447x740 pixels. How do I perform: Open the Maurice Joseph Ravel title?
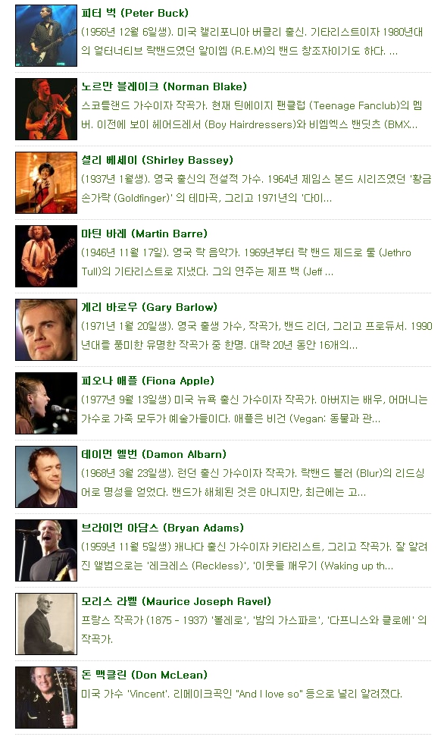pyautogui.click(x=177, y=602)
